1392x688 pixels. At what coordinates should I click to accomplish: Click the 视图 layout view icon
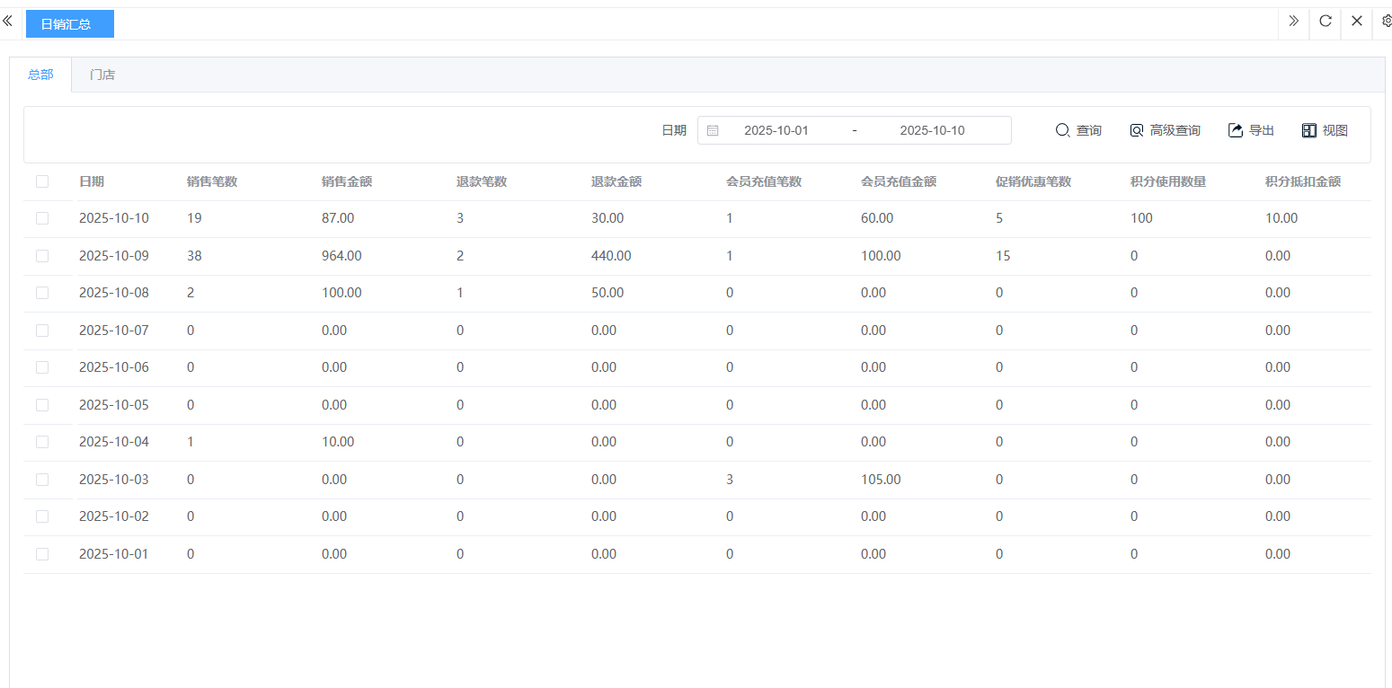1309,130
